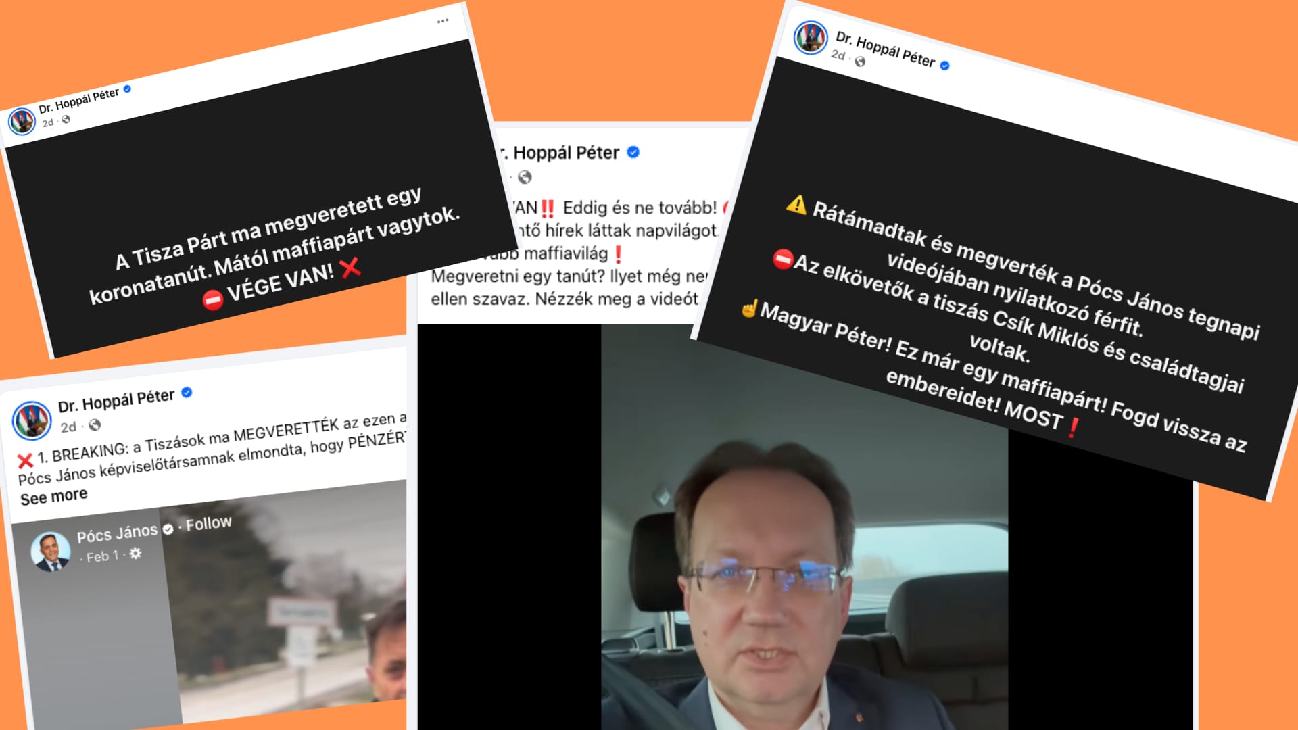Click the settings gear beside Feb 1
1298x730 pixels.
135,553
